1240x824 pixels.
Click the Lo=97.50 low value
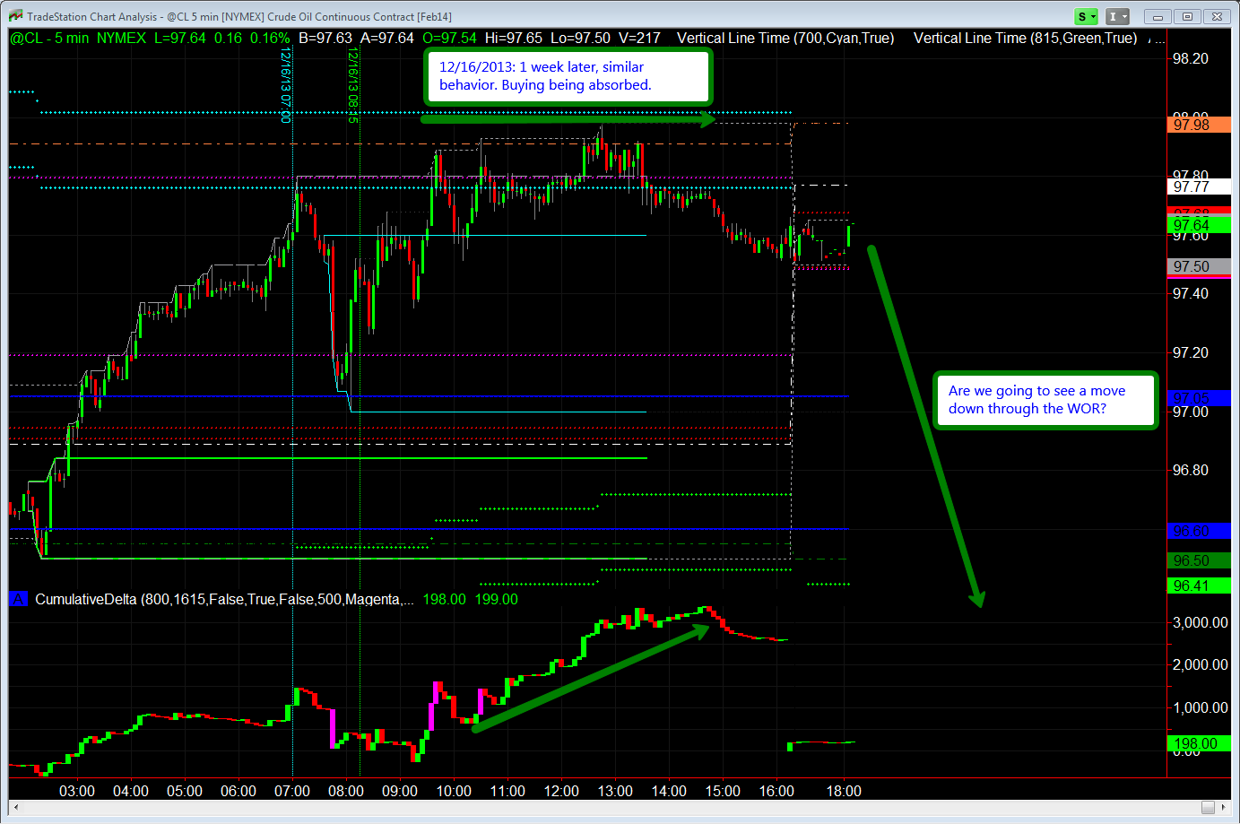581,38
